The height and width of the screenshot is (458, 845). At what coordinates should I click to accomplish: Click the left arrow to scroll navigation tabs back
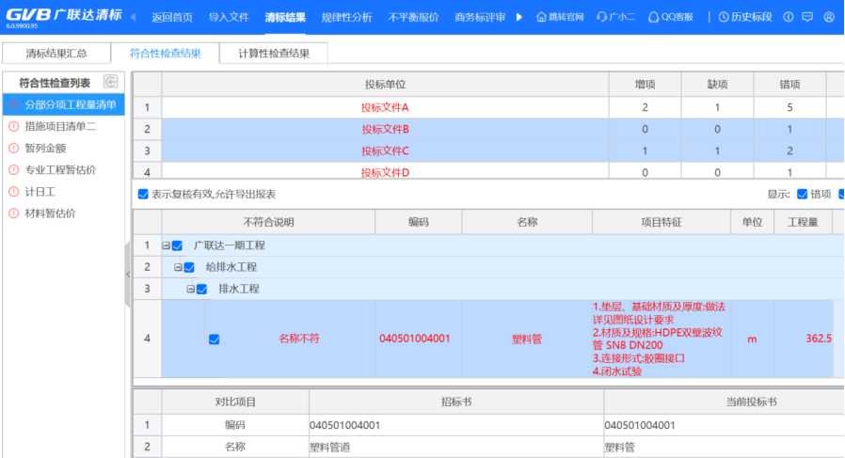133,17
